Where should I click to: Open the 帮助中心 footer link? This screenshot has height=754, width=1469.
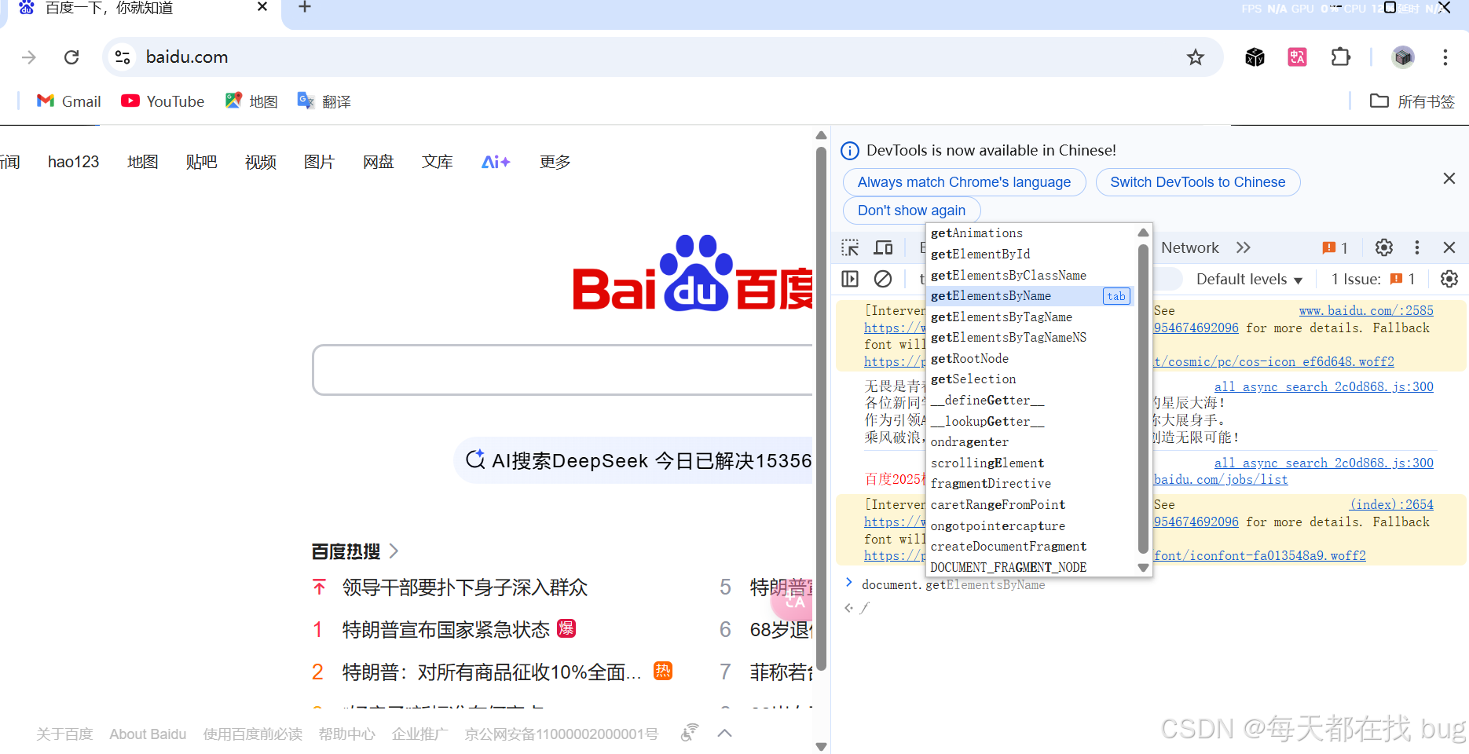(346, 734)
